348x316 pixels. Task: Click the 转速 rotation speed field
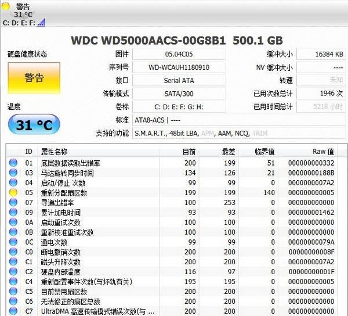point(321,80)
